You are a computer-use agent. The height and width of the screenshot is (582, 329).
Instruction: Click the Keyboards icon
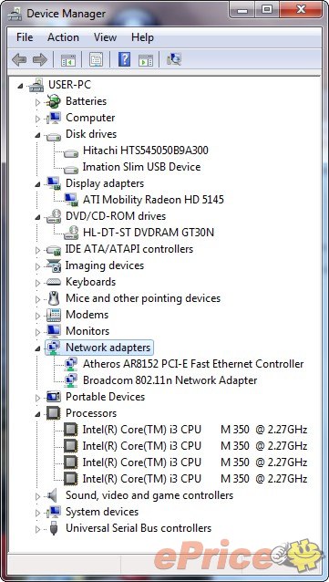point(54,283)
